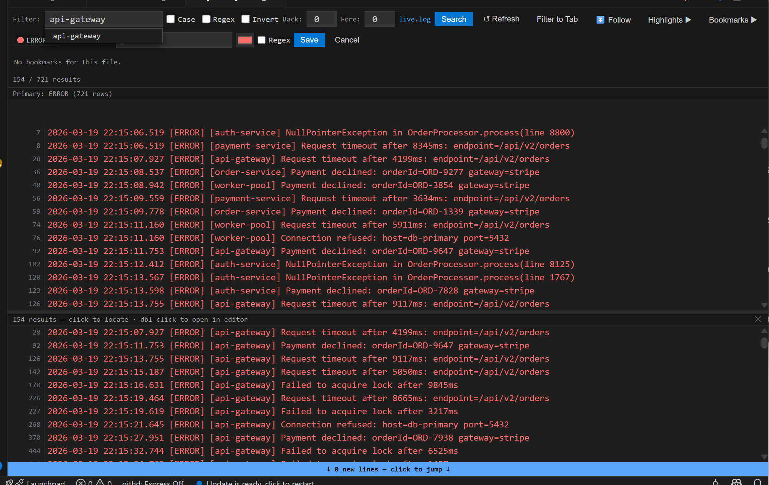Image resolution: width=769 pixels, height=485 pixels.
Task: Expand the Highlights section
Action: [669, 20]
